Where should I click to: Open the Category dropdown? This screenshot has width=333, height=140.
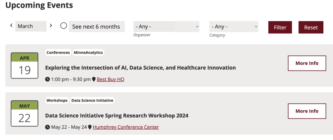pos(234,27)
